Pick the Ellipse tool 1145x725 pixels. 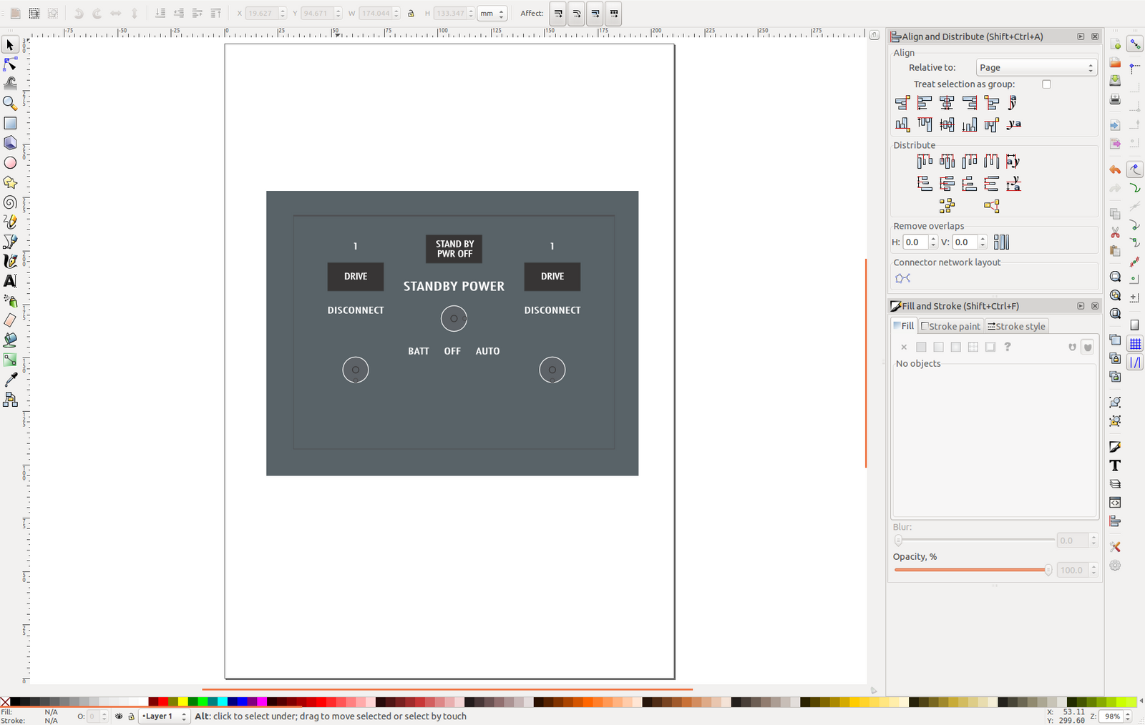pyautogui.click(x=10, y=163)
